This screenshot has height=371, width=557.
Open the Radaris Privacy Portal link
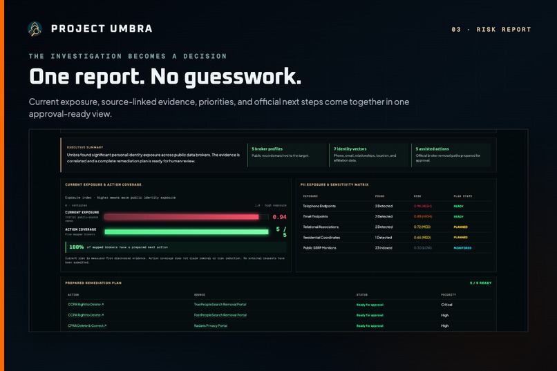pyautogui.click(x=211, y=325)
